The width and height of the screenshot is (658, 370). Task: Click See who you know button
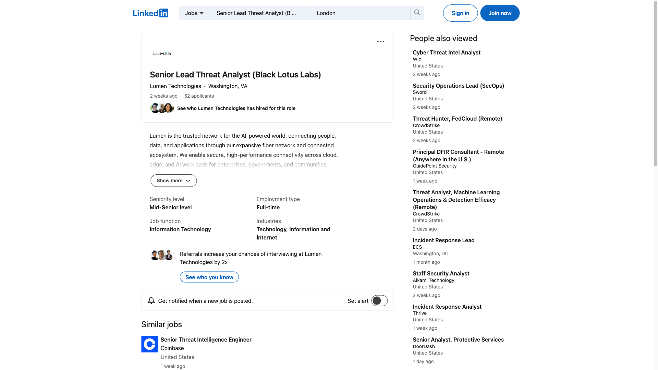pyautogui.click(x=209, y=277)
